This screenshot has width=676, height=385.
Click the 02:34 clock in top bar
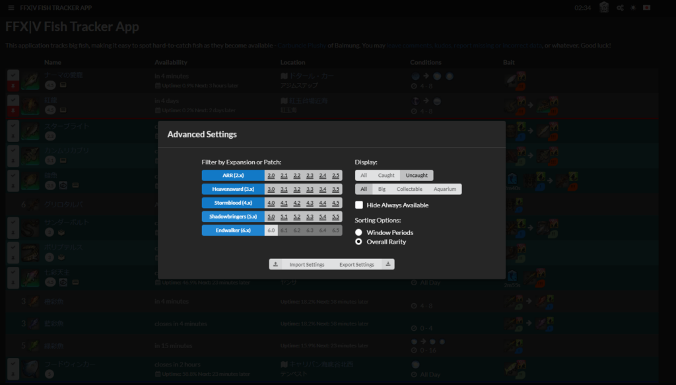pos(582,8)
